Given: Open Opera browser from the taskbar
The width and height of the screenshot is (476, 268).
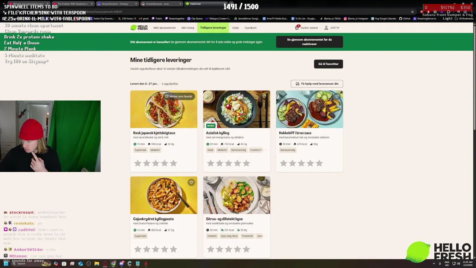Looking at the screenshot, I should [105, 264].
